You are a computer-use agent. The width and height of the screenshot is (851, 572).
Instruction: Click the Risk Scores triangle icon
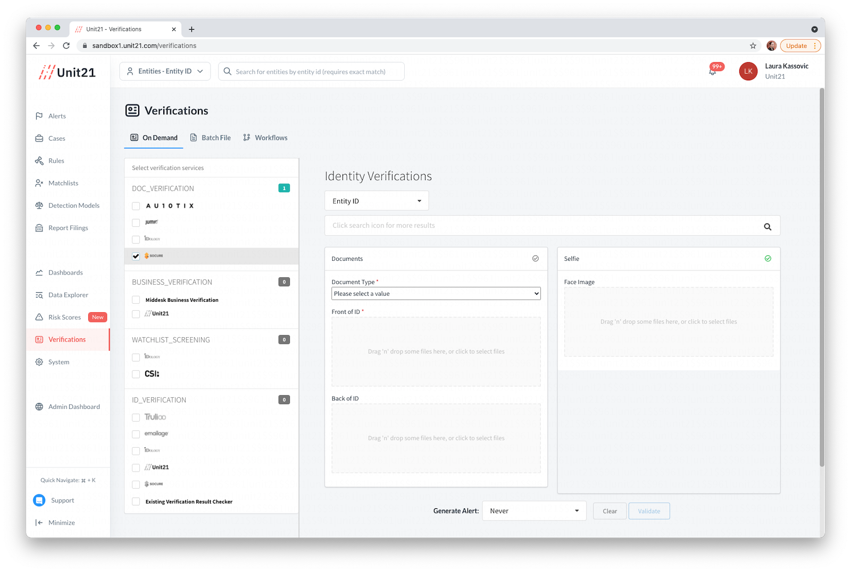tap(39, 317)
